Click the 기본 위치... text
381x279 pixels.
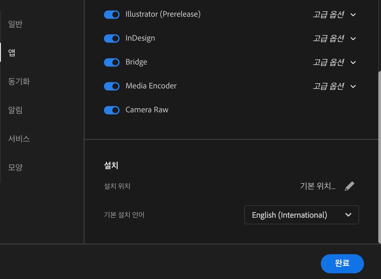tap(317, 186)
